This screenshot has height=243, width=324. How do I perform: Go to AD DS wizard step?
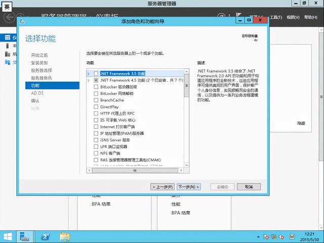[x=37, y=93]
